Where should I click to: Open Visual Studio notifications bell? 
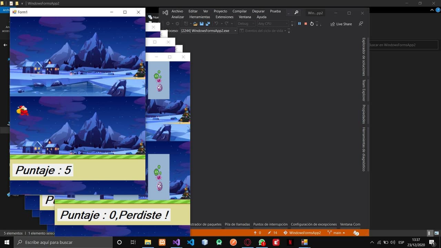[356, 233]
